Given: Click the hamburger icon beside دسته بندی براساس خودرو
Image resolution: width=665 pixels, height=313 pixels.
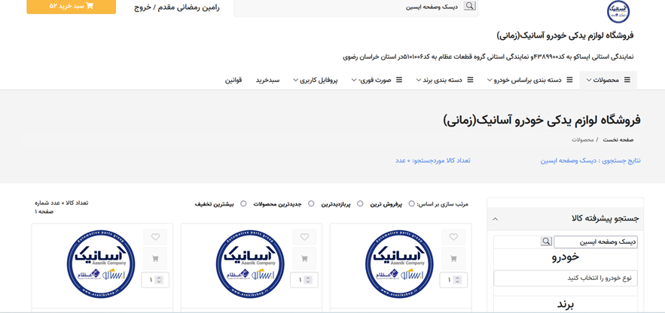Looking at the screenshot, I should click(x=569, y=80).
